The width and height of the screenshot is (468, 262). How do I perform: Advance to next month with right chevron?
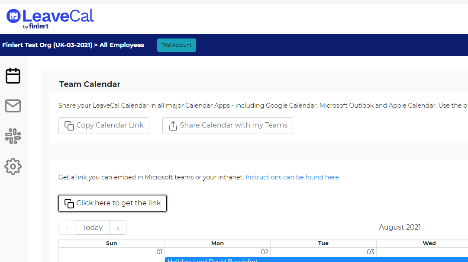118,228
